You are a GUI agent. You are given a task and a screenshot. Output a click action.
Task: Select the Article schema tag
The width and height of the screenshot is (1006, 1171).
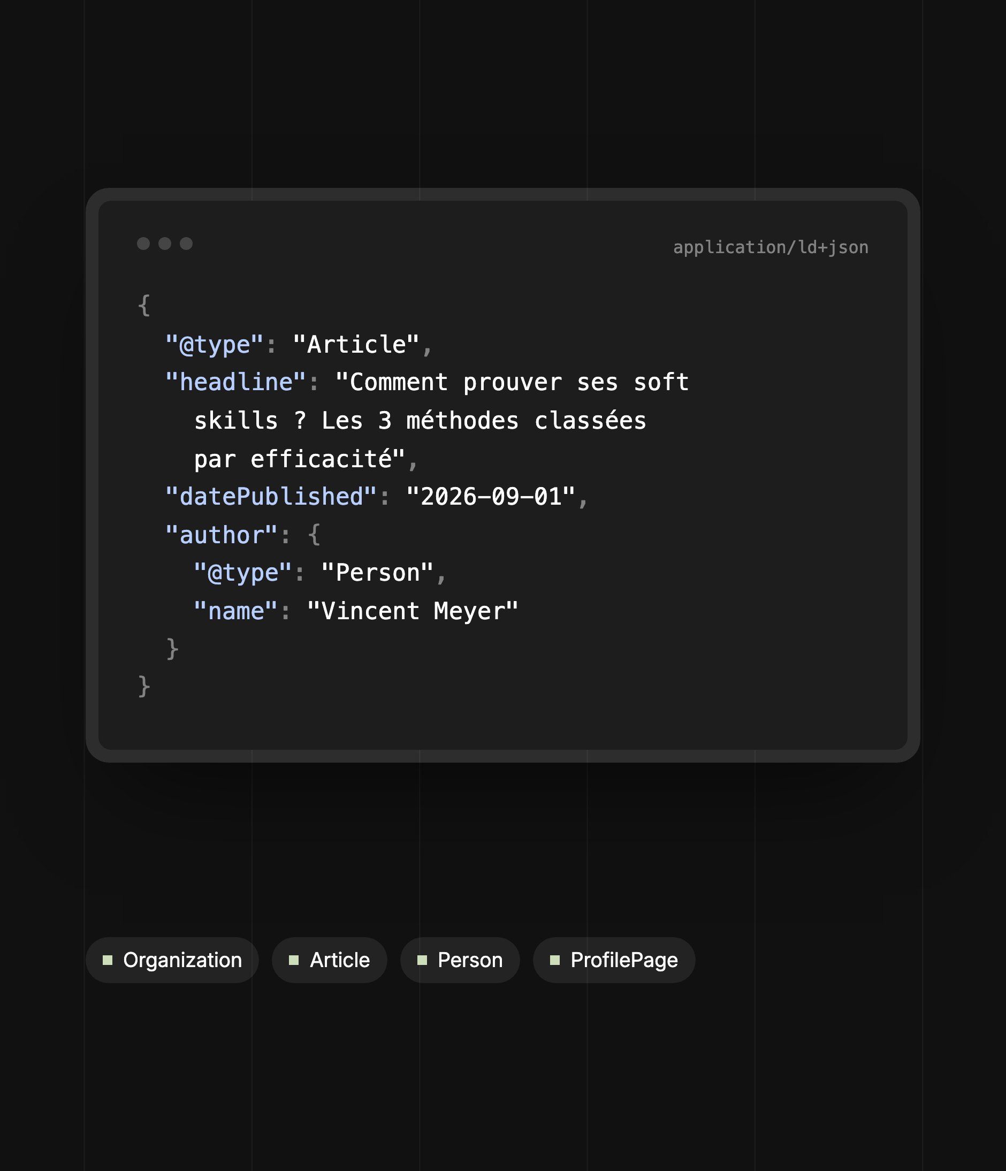point(329,960)
